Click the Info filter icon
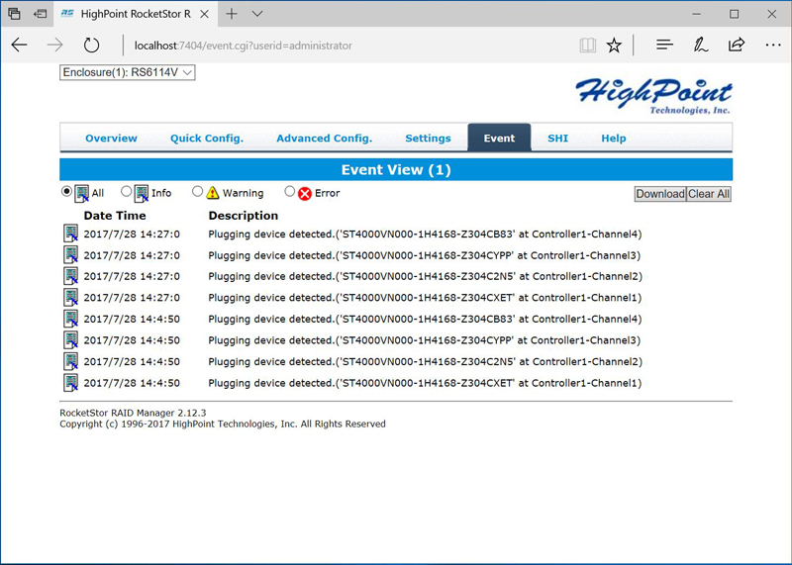Screen dimensions: 792x565 click(x=142, y=193)
